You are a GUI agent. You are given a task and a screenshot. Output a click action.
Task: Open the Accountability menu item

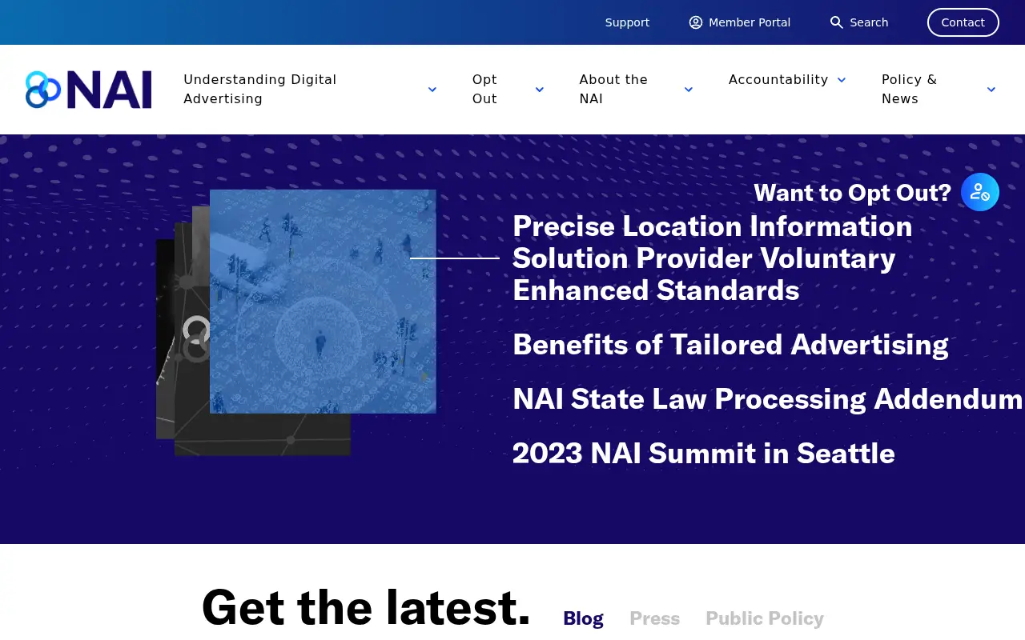[x=778, y=80]
